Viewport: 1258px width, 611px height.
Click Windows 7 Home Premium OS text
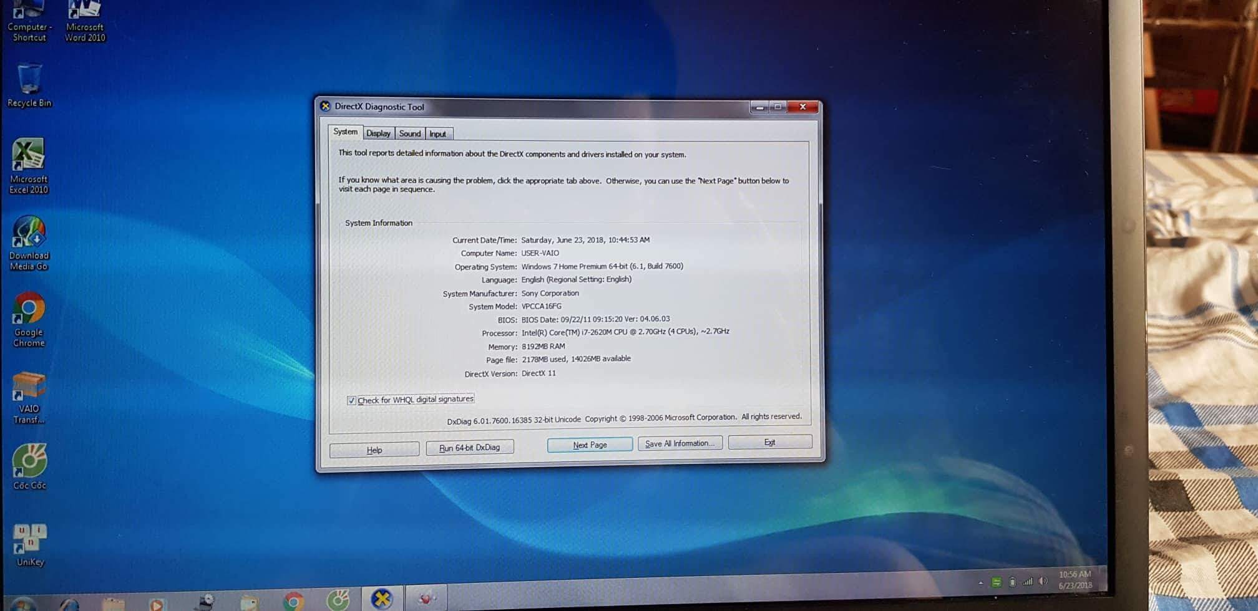tap(602, 266)
